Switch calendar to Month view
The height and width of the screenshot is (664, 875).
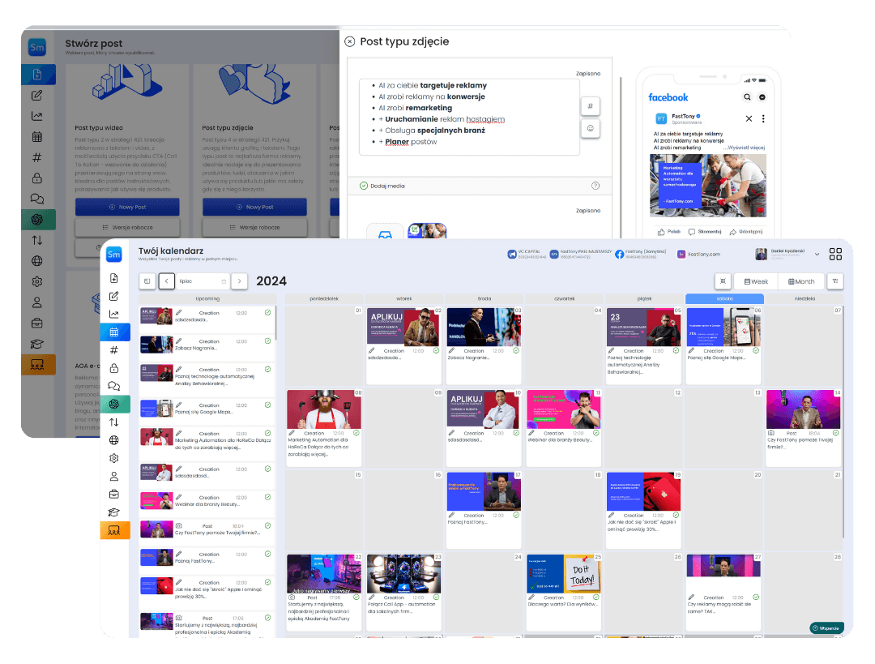coord(801,281)
